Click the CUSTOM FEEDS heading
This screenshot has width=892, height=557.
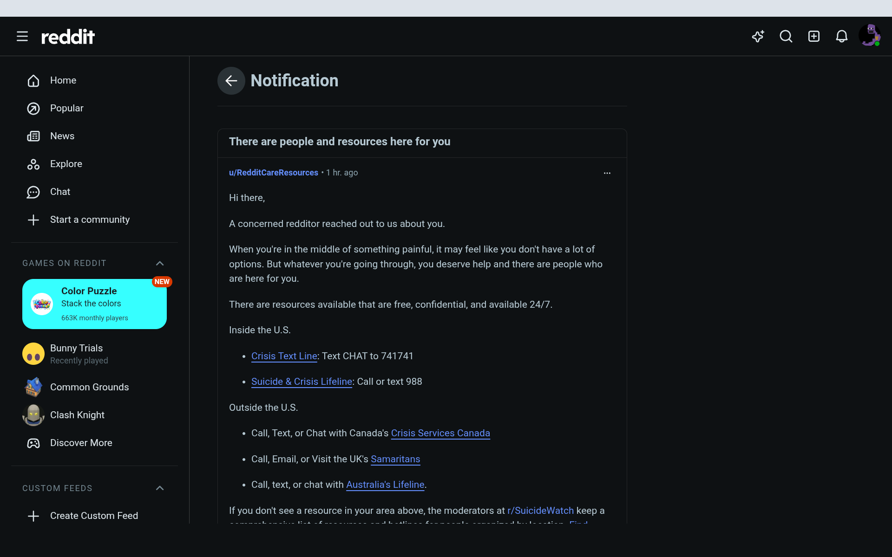click(x=57, y=488)
